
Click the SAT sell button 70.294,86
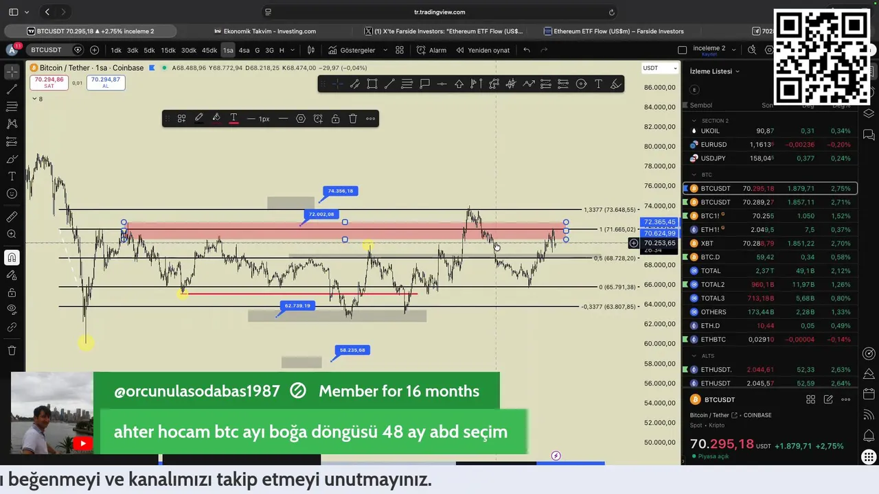[49, 82]
